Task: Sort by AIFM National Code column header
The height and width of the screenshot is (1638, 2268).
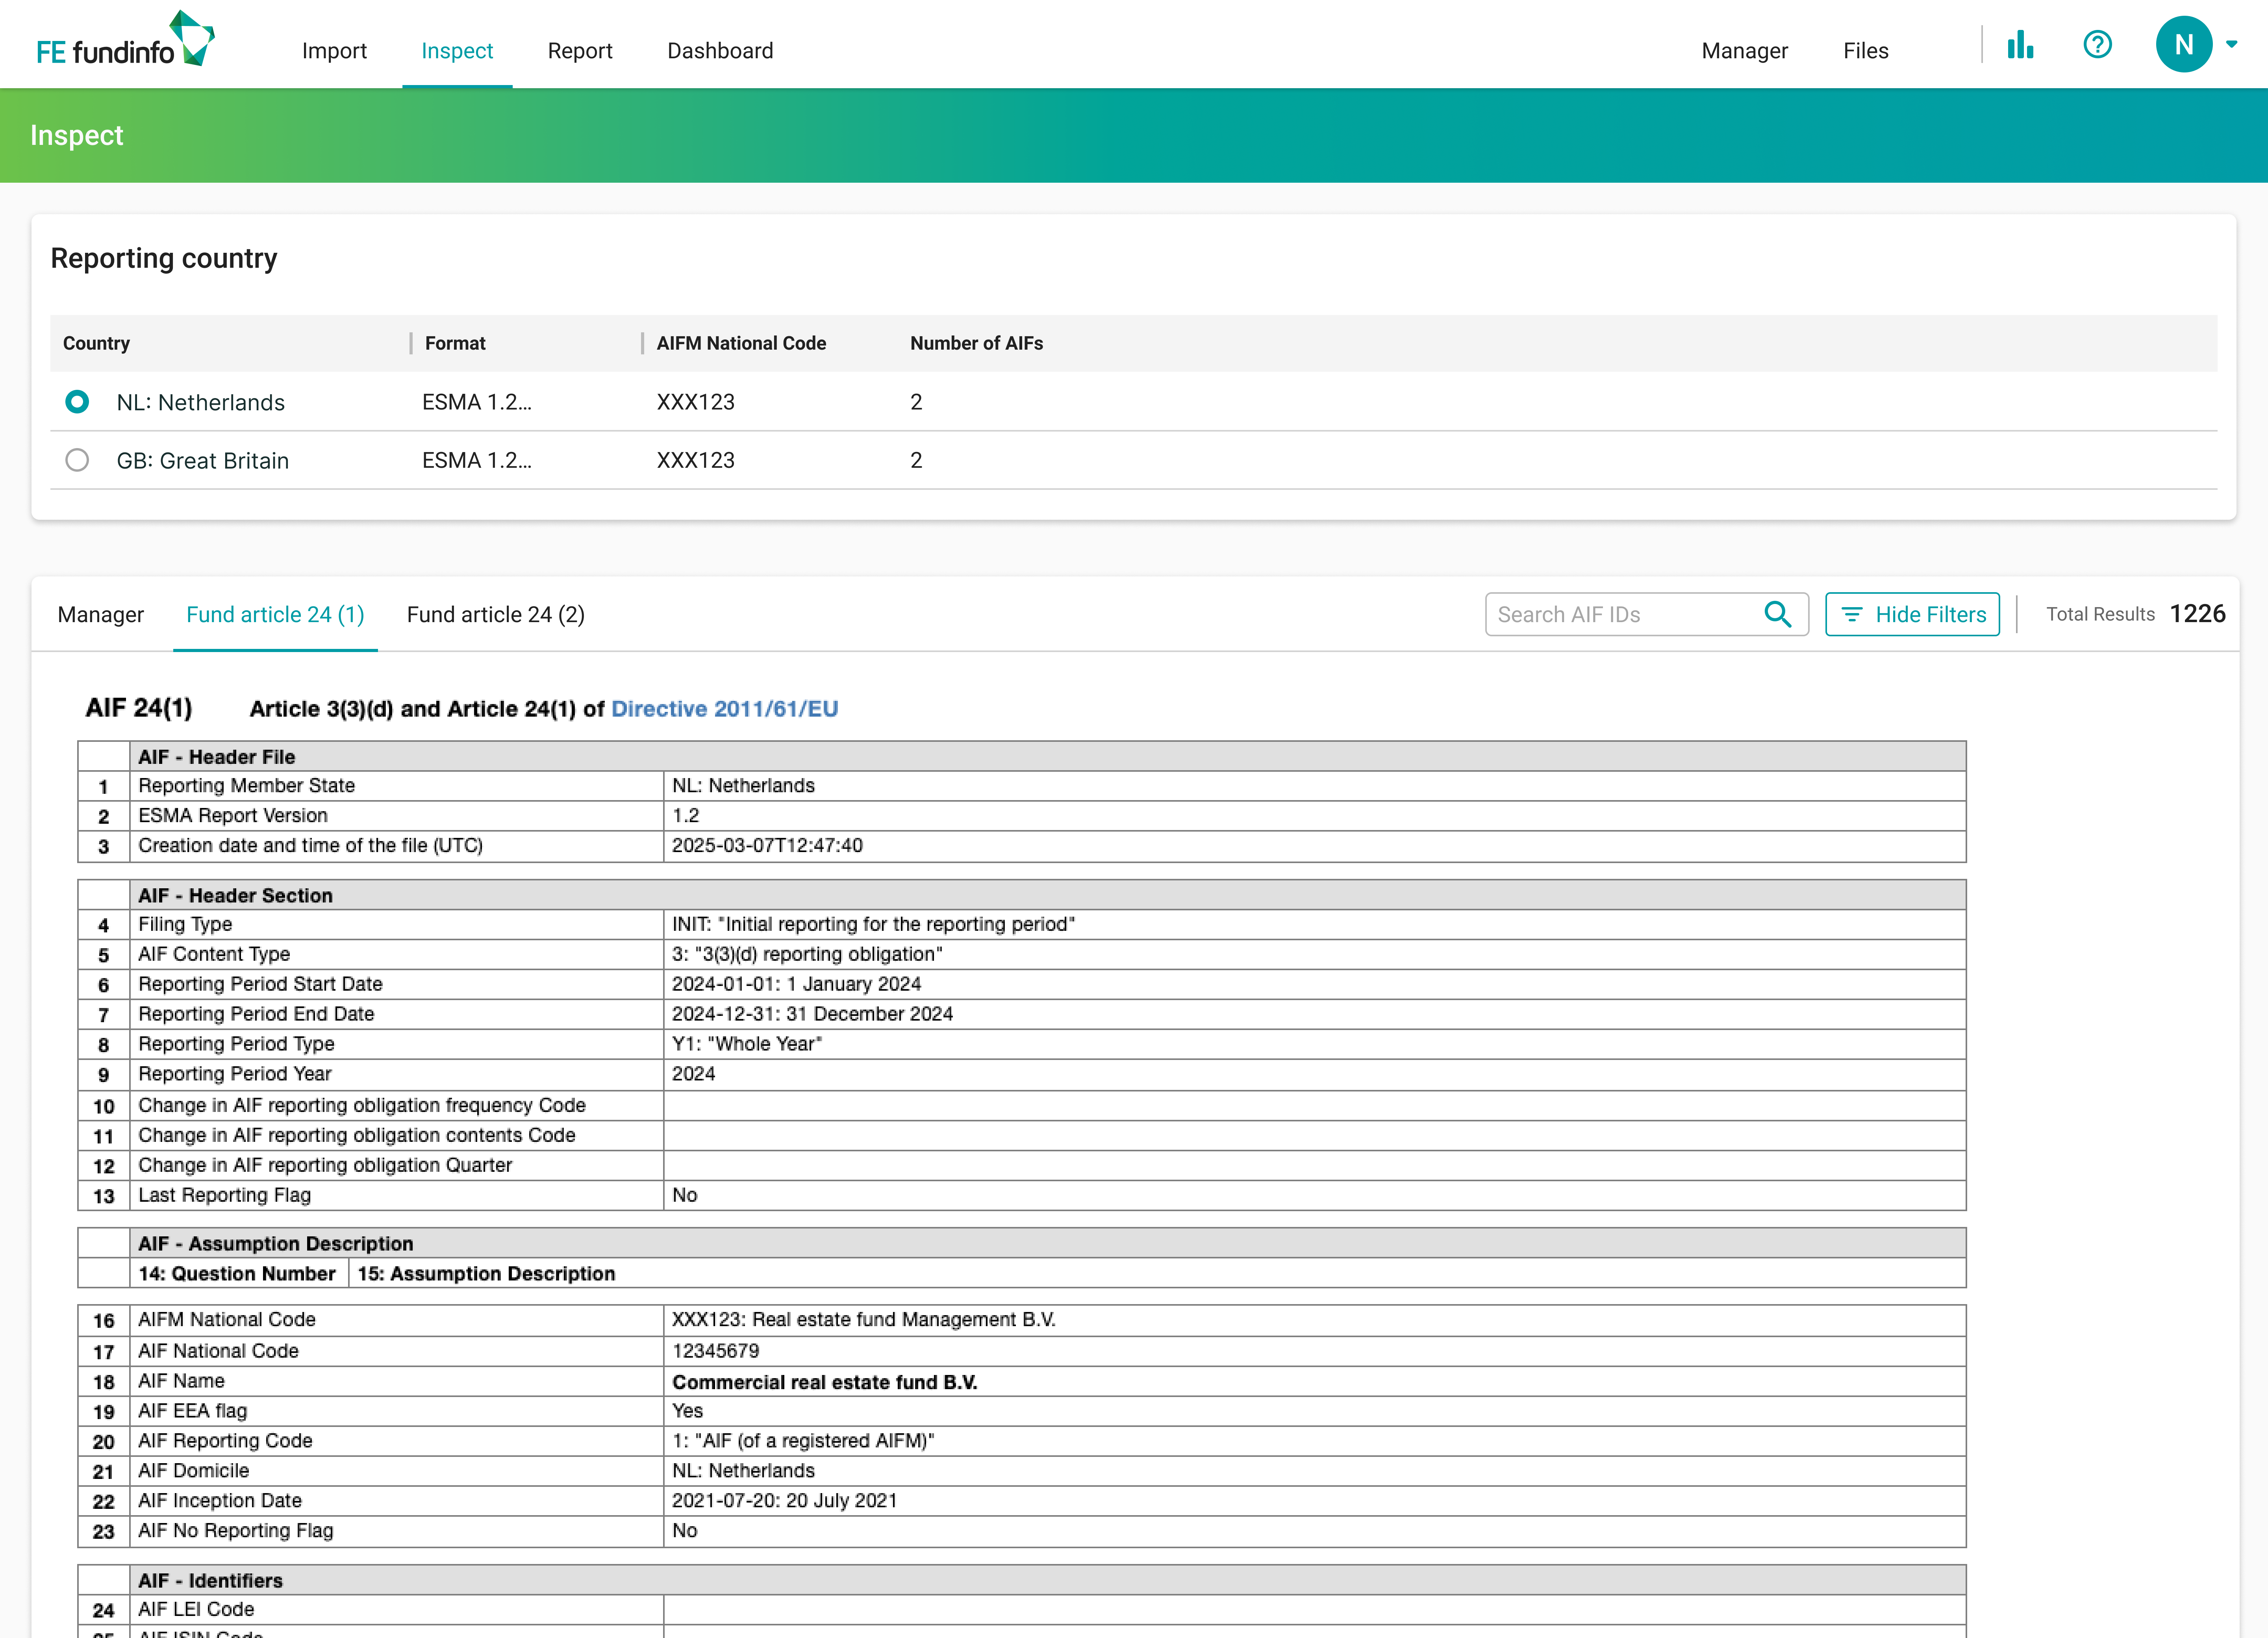Action: click(x=741, y=343)
